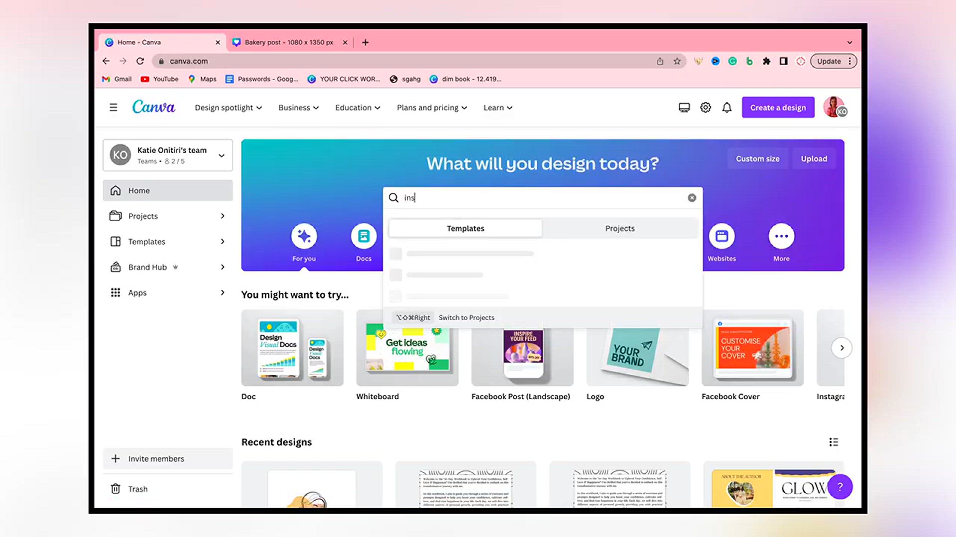Expand the Projects sidebar chevron
956x537 pixels.
tap(223, 216)
